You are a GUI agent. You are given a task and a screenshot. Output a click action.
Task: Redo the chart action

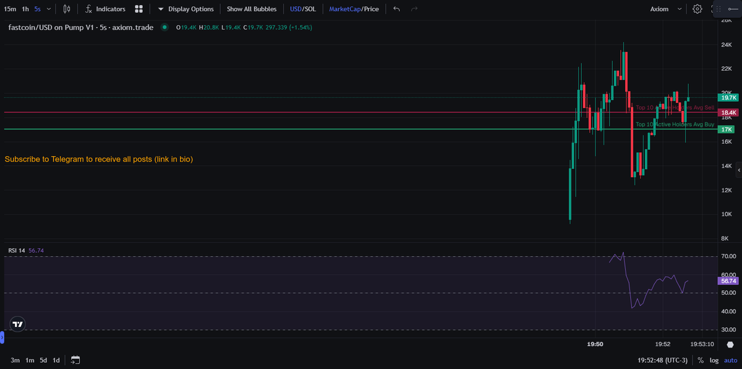(414, 9)
